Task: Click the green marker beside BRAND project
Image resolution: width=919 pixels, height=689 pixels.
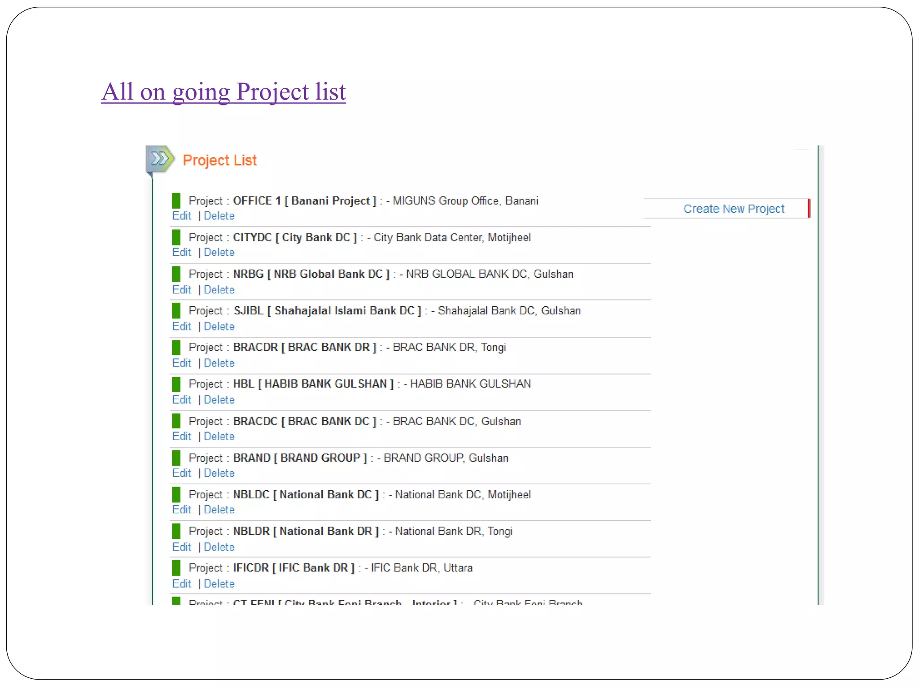Action: click(176, 458)
